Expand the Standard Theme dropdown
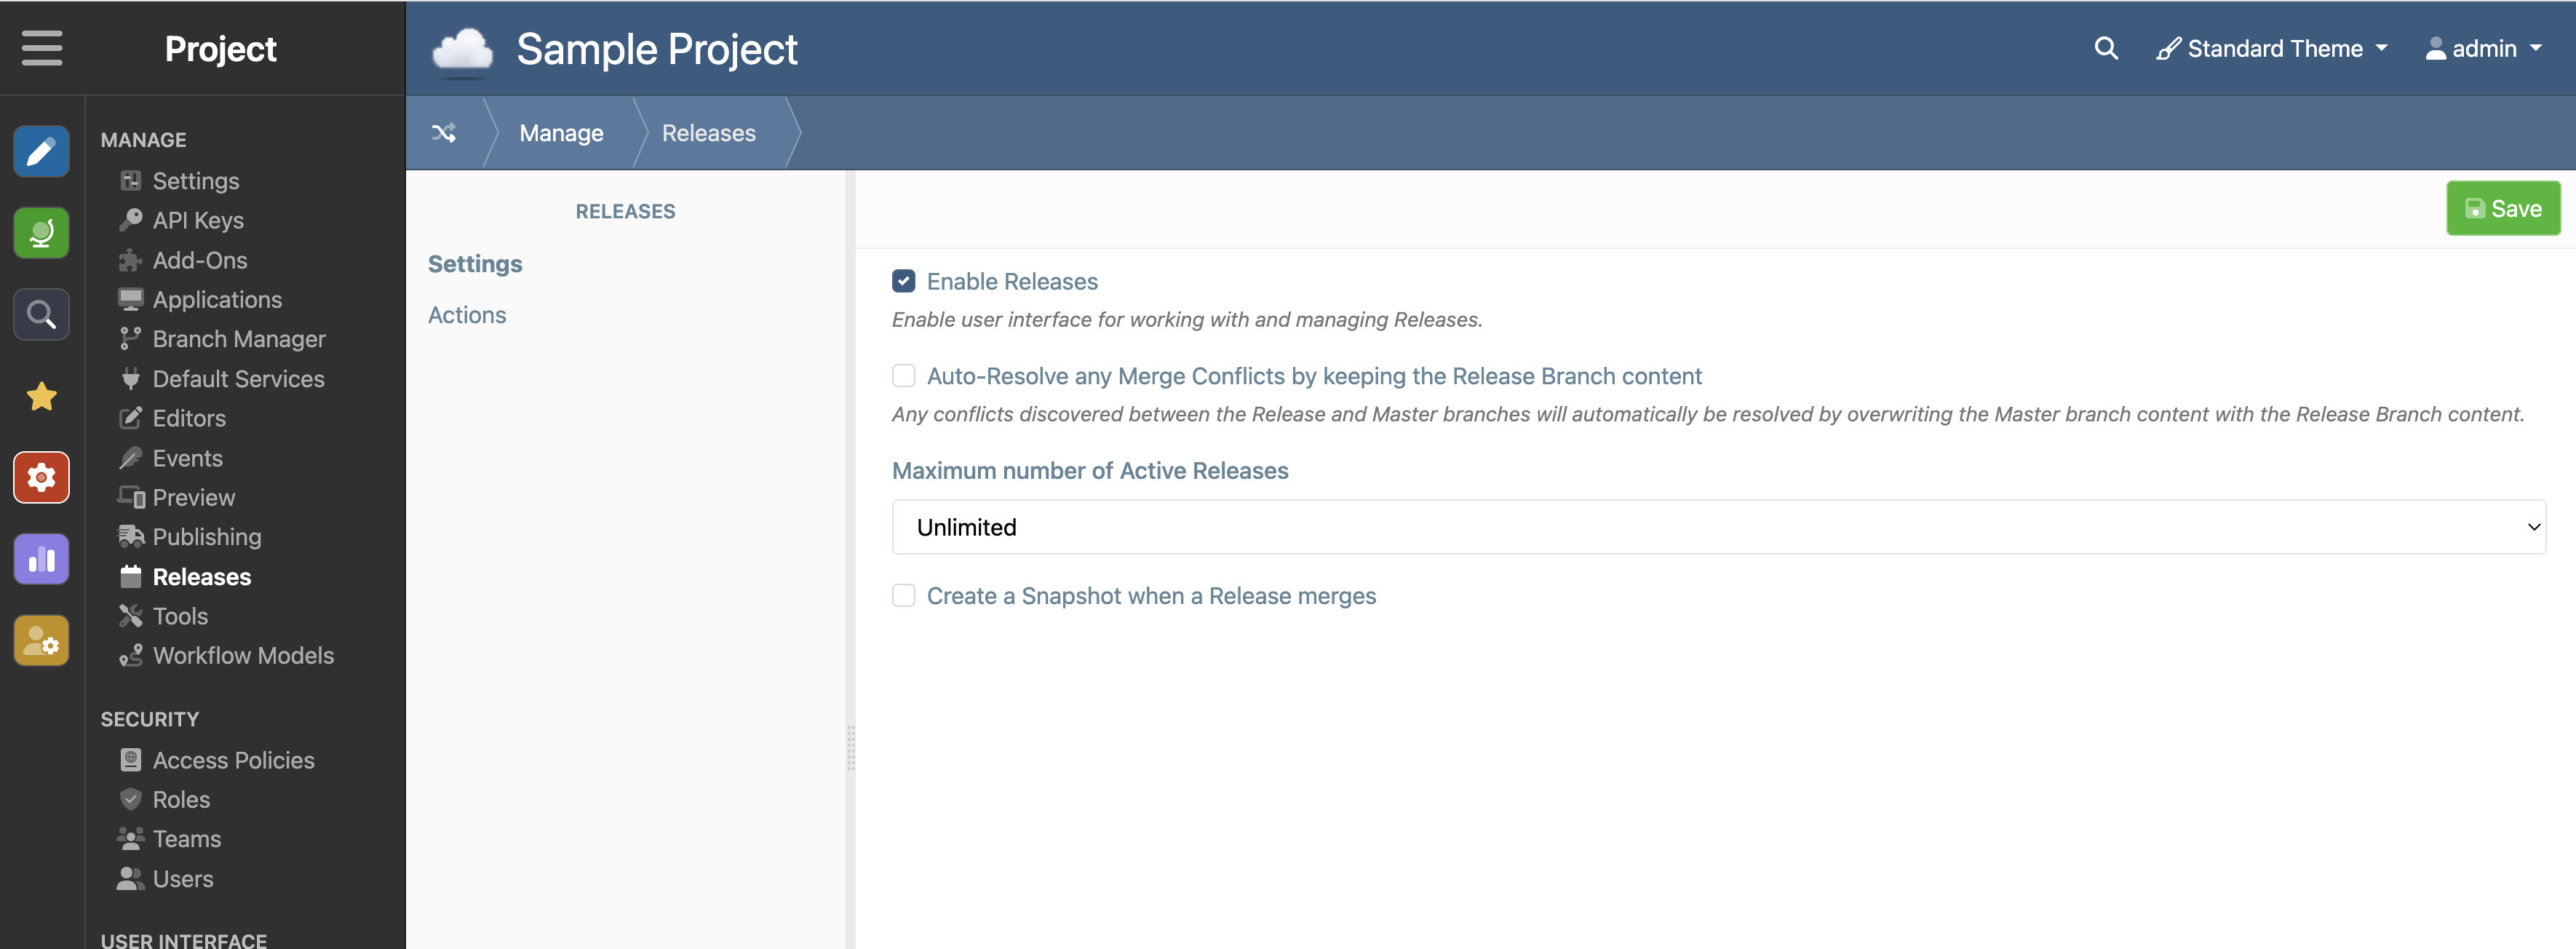The width and height of the screenshot is (2576, 949). coord(2272,48)
